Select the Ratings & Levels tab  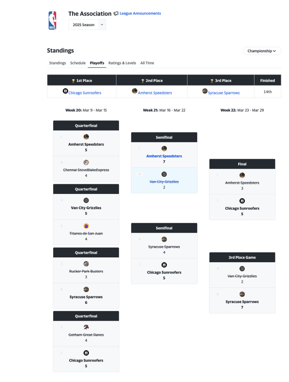pos(122,63)
